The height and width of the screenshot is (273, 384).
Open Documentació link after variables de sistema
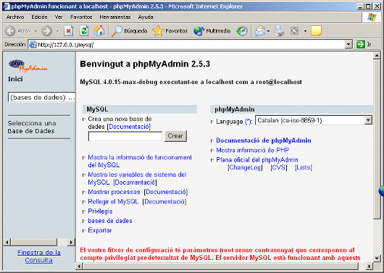point(135,182)
